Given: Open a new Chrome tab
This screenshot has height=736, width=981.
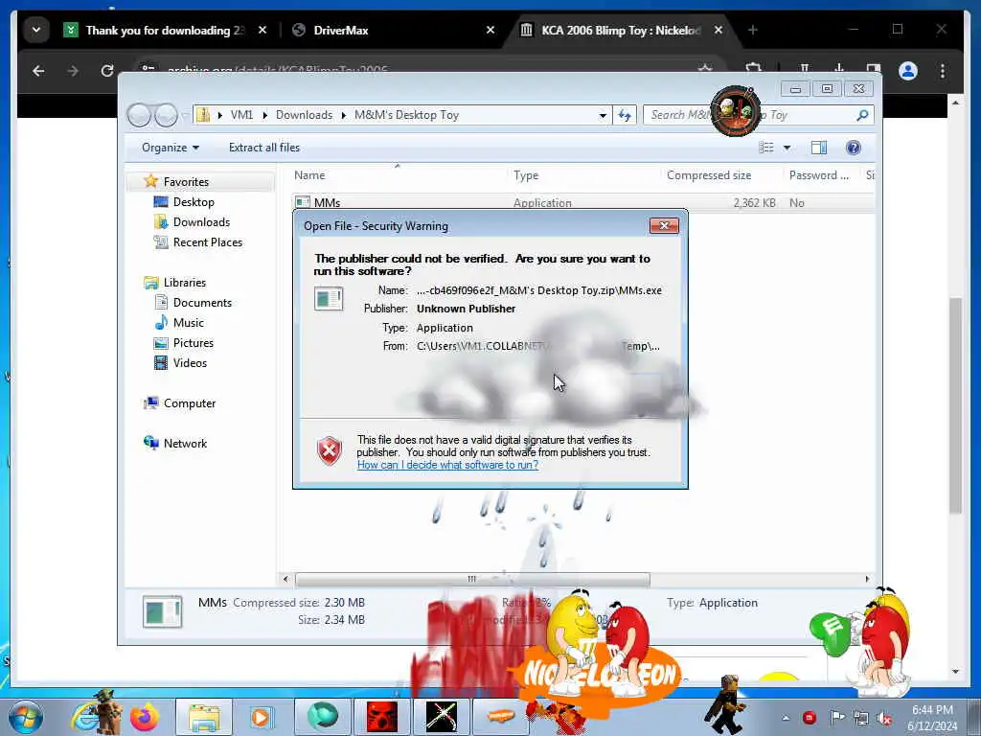Looking at the screenshot, I should [753, 30].
